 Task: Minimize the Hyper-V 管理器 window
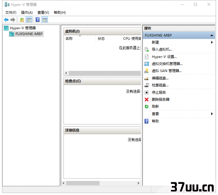[x=182, y=4]
